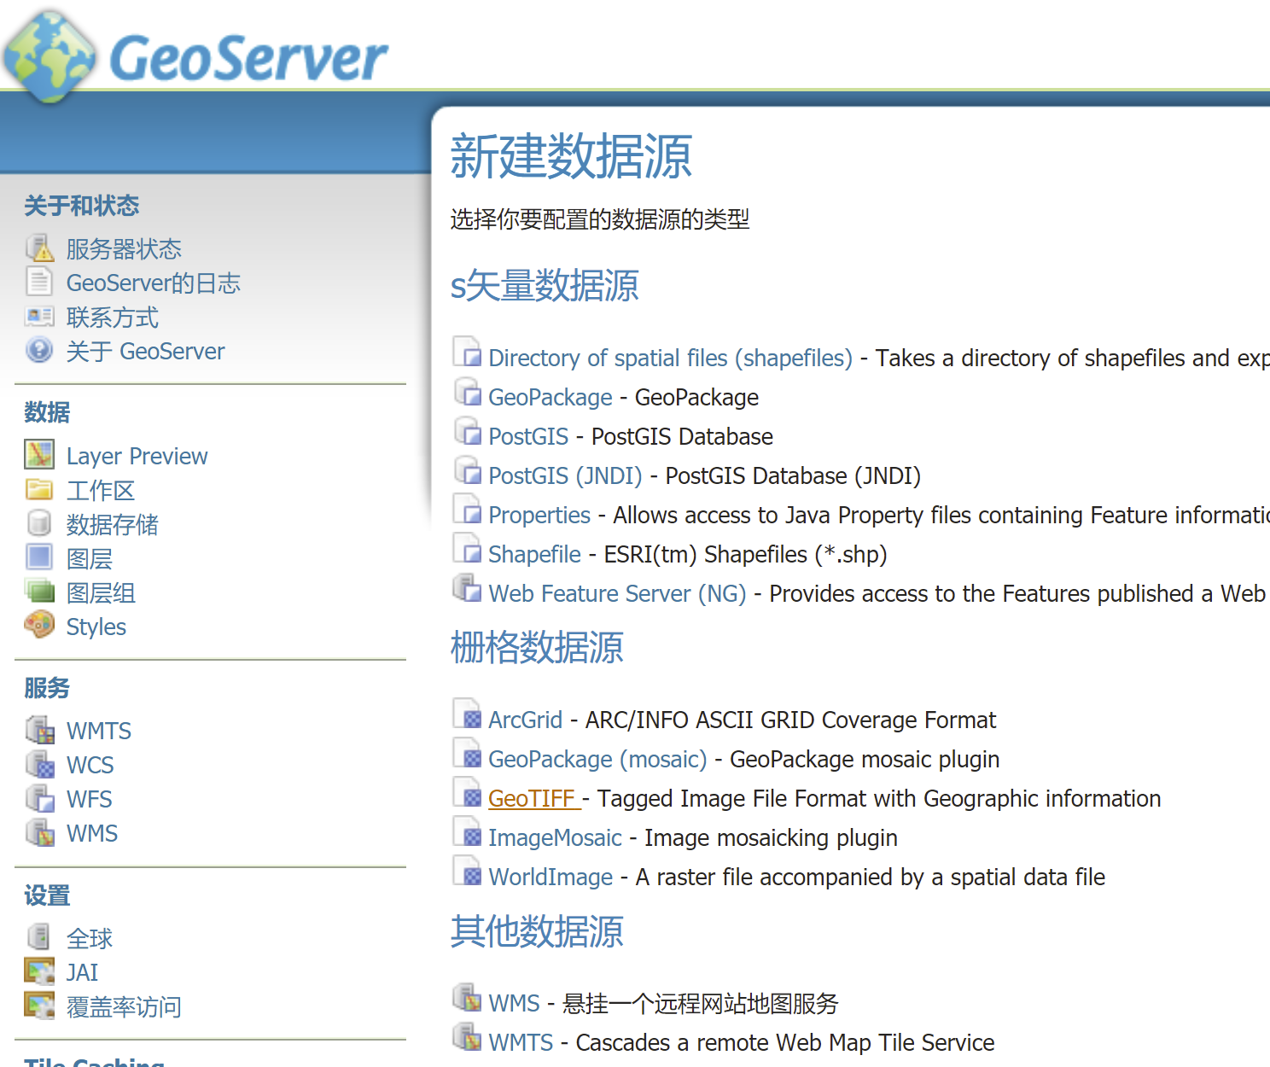Click the GeoTIFF raster icon

(468, 796)
